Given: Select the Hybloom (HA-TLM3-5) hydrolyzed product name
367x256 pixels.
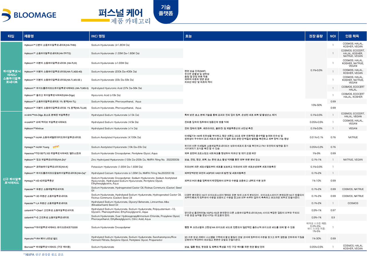Looking at the screenshot, I should 56,88.
